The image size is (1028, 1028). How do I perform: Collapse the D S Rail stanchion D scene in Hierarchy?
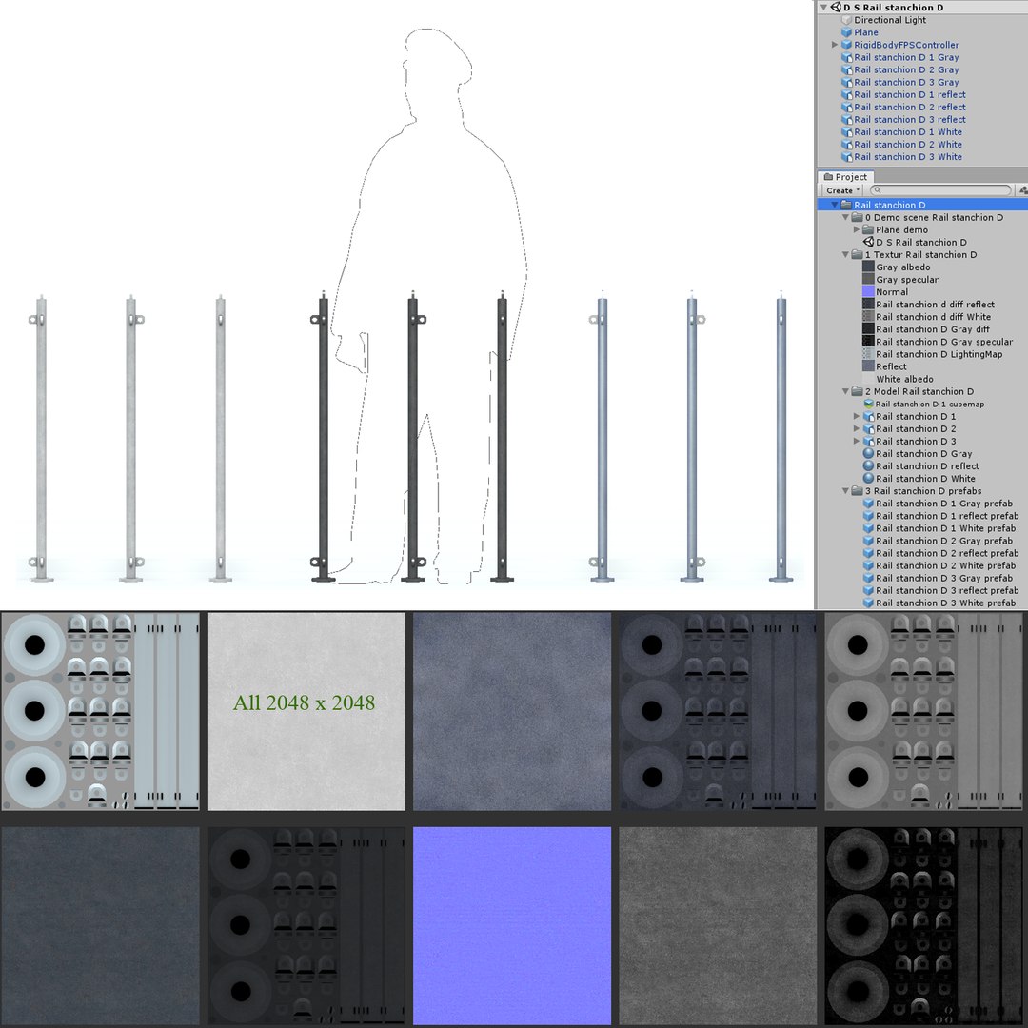[x=823, y=8]
